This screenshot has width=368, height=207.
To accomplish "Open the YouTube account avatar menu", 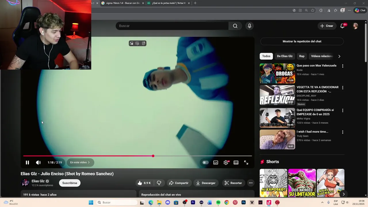I will [x=356, y=26].
